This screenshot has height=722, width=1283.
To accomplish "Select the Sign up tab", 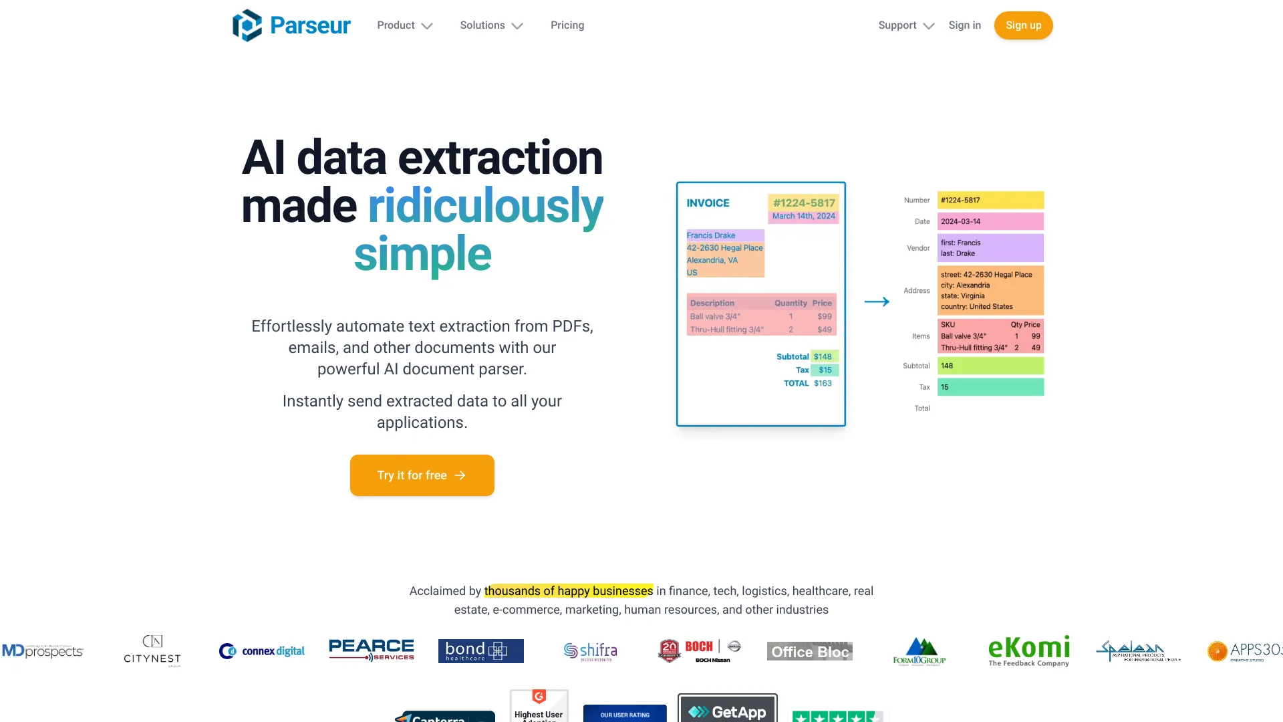I will pos(1023,25).
